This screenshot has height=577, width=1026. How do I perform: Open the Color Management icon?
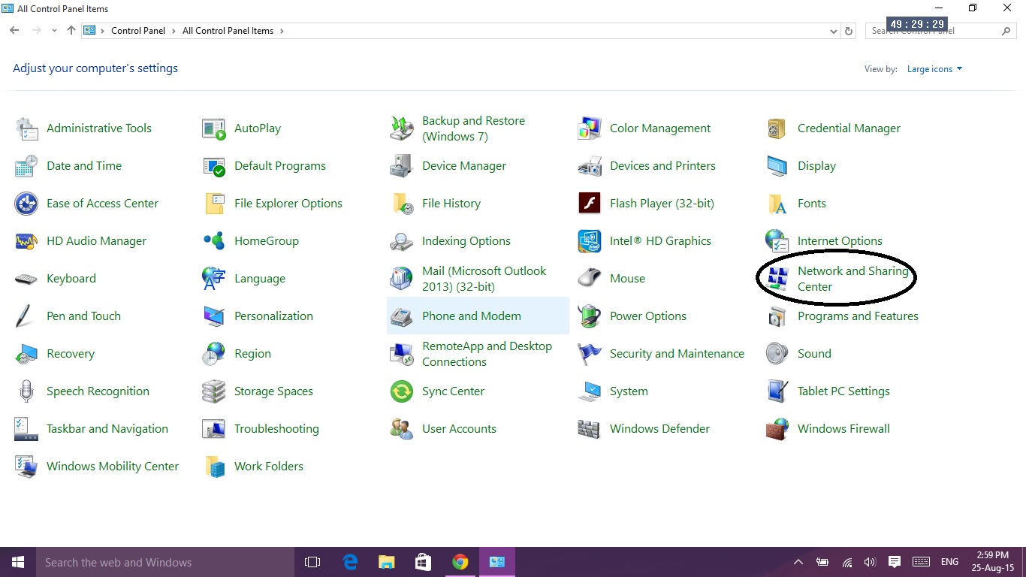click(590, 128)
